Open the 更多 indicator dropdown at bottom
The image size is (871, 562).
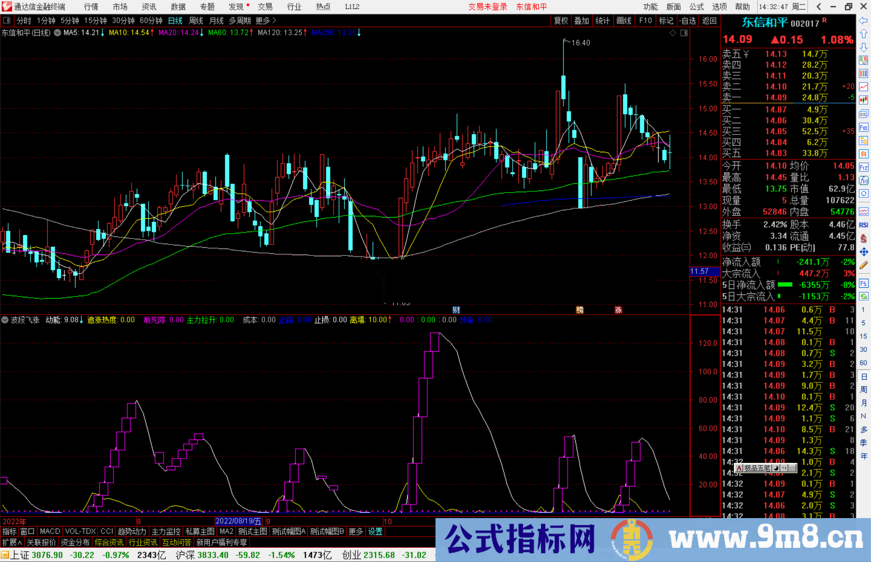coord(355,531)
